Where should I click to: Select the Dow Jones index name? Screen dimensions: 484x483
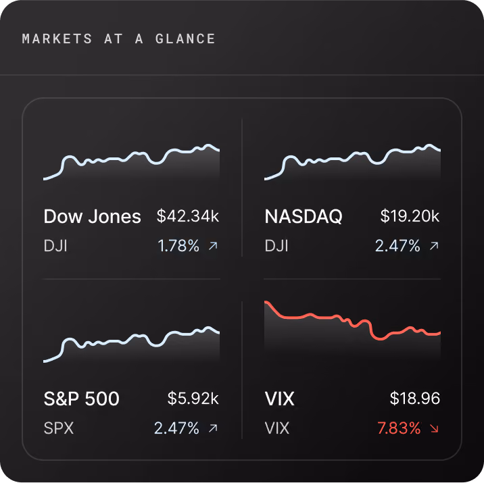click(x=92, y=216)
